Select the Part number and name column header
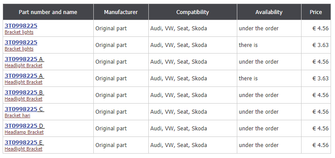 pyautogui.click(x=48, y=12)
